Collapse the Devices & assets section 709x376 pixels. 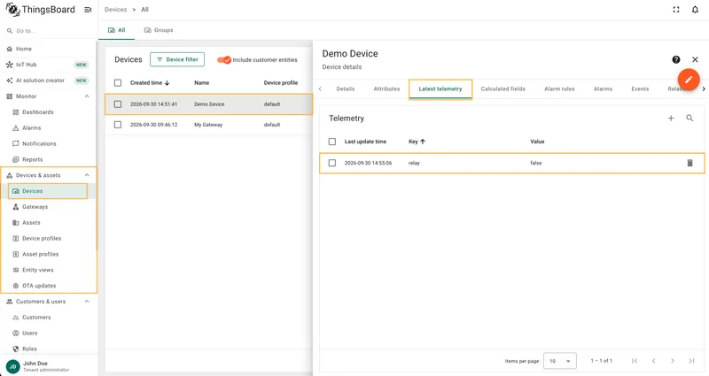coord(87,175)
